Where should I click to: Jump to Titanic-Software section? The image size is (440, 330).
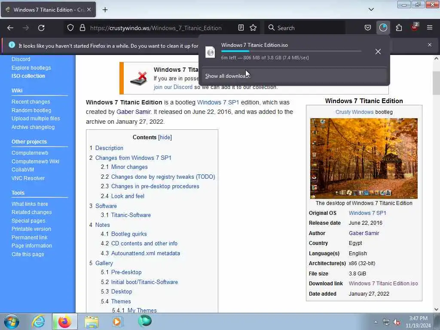131,215
